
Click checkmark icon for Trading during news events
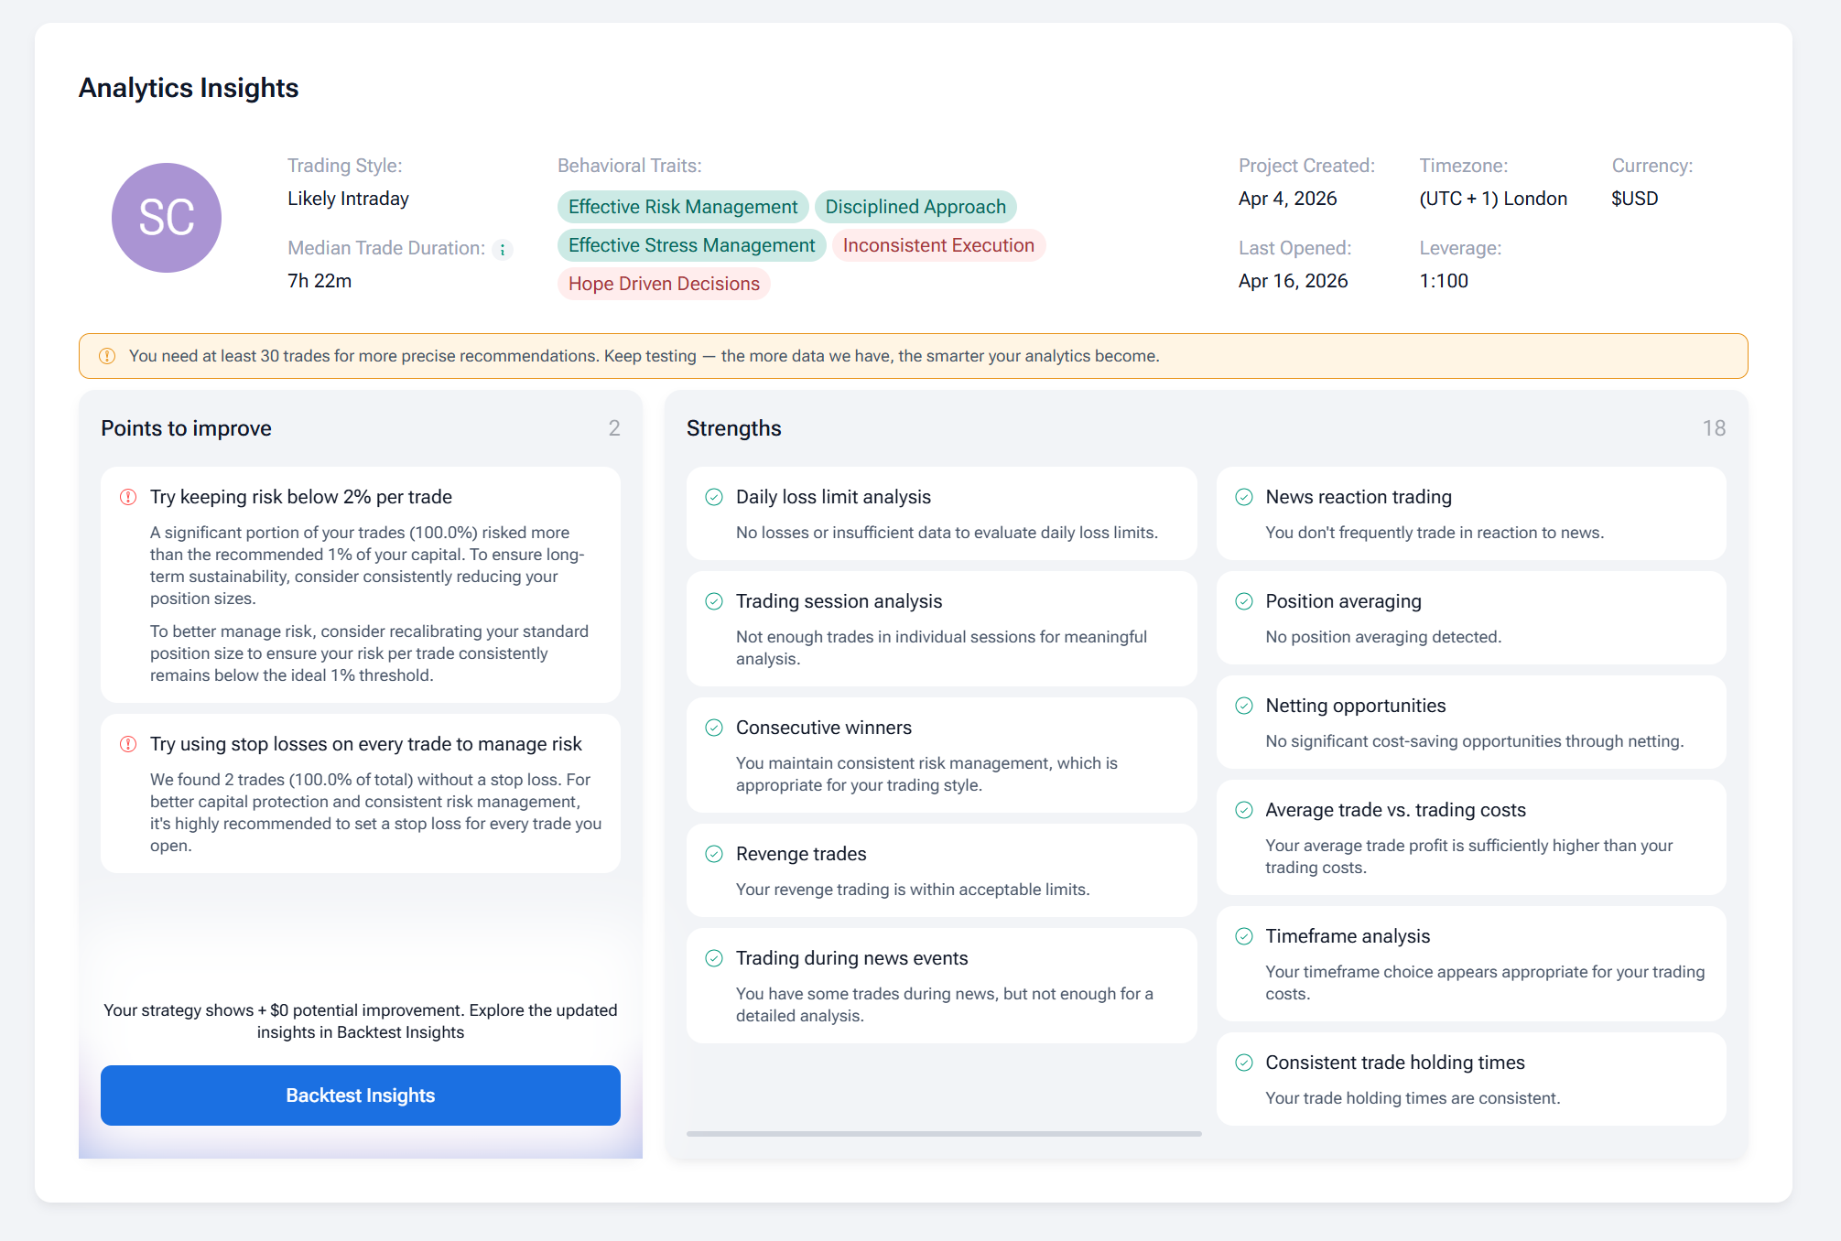[714, 958]
